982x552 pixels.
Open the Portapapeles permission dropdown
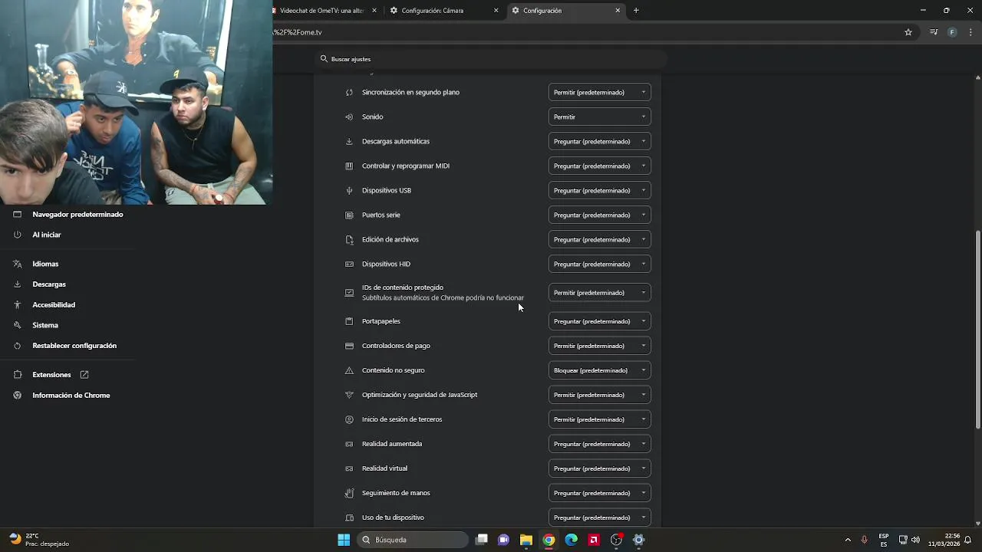click(x=599, y=321)
